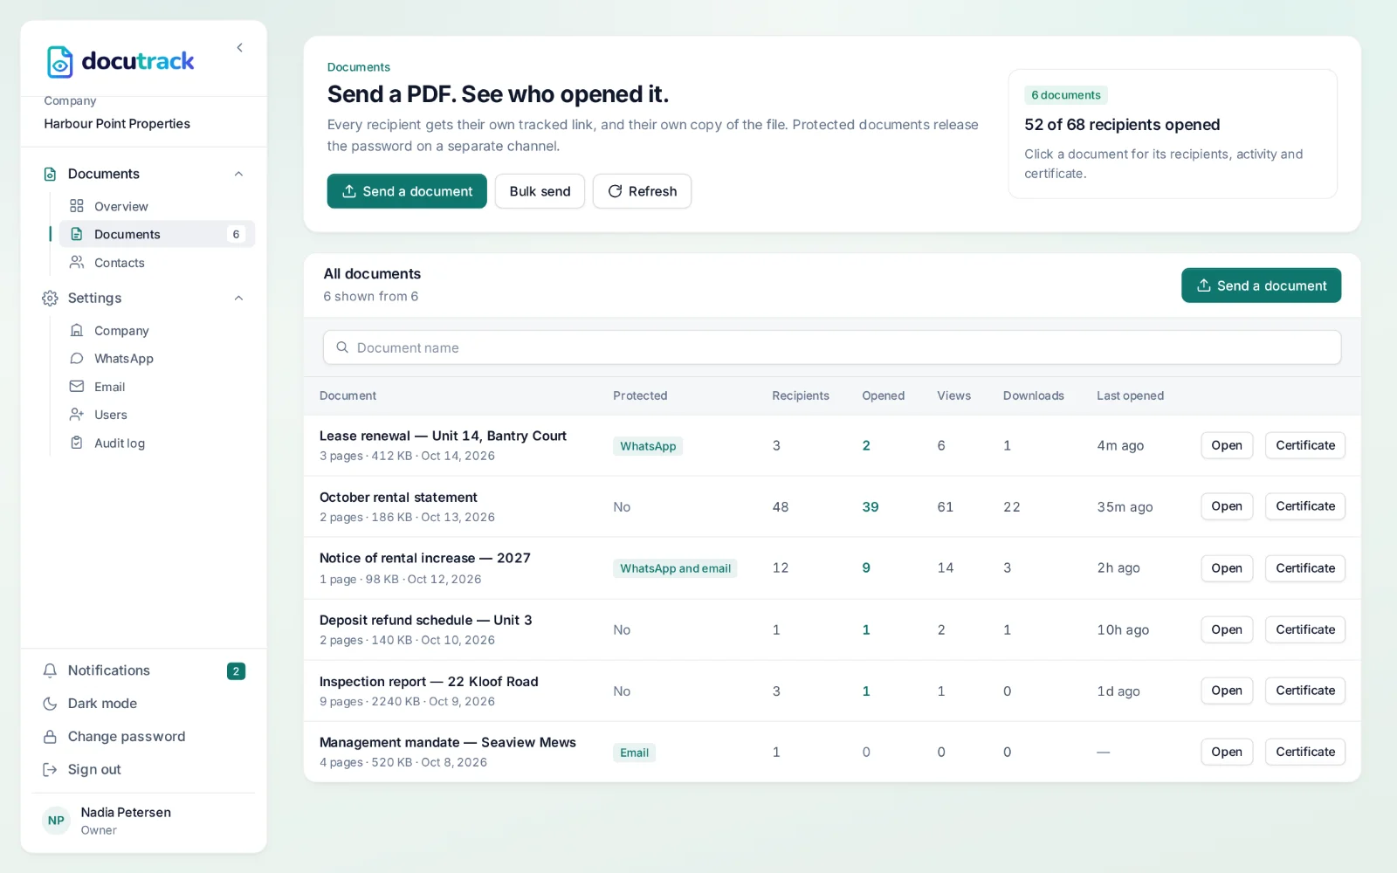Click the Sign out arrow icon
The height and width of the screenshot is (873, 1397).
coord(50,770)
